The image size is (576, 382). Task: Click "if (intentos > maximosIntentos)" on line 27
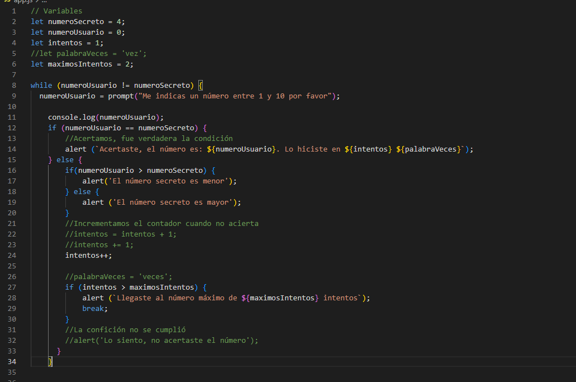131,287
